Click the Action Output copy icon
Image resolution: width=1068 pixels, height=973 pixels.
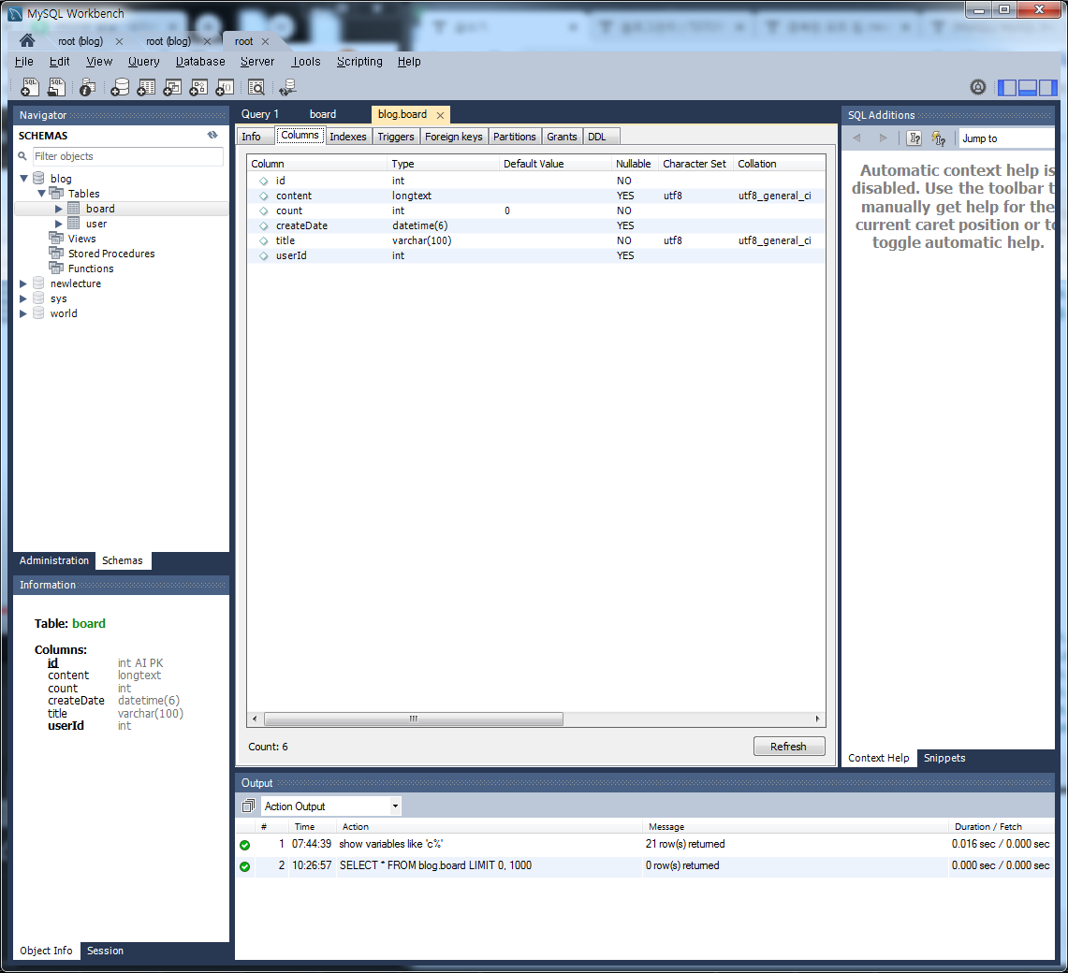[x=248, y=806]
